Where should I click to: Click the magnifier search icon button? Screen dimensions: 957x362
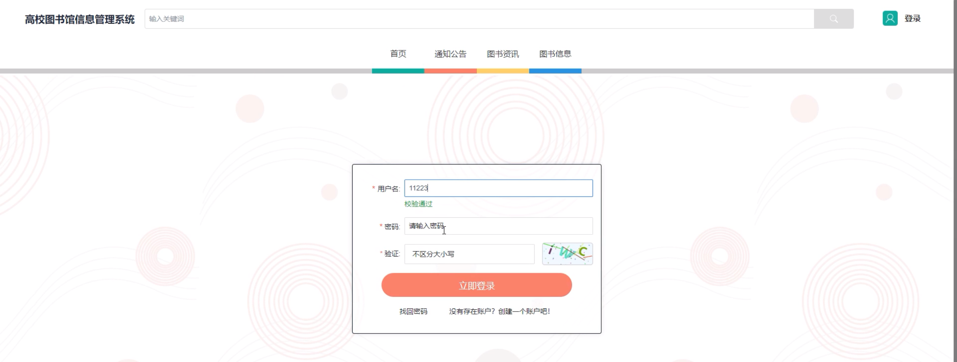(833, 19)
